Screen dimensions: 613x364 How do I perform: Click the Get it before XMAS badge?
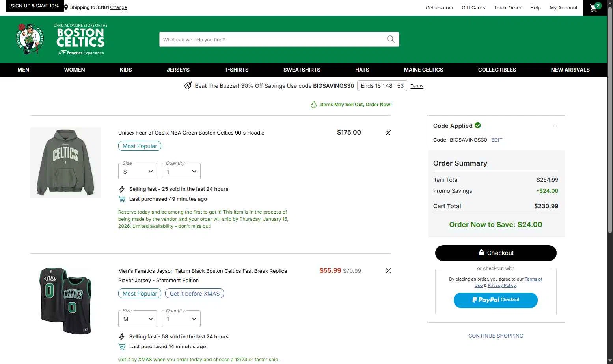pos(195,294)
